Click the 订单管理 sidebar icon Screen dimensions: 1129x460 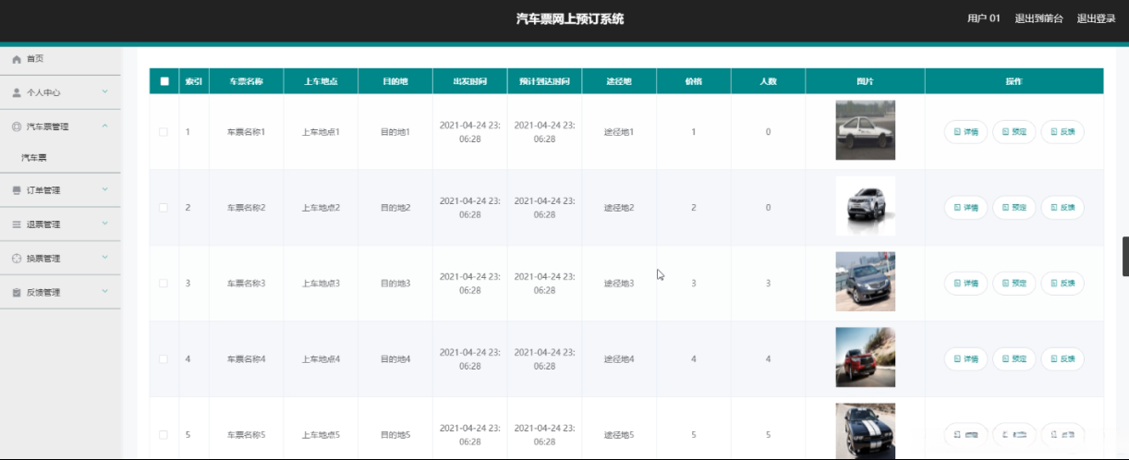(x=17, y=191)
